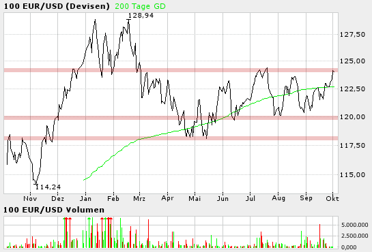Click the 'Jul' month label
This screenshot has height=252, width=372.
[x=251, y=198]
